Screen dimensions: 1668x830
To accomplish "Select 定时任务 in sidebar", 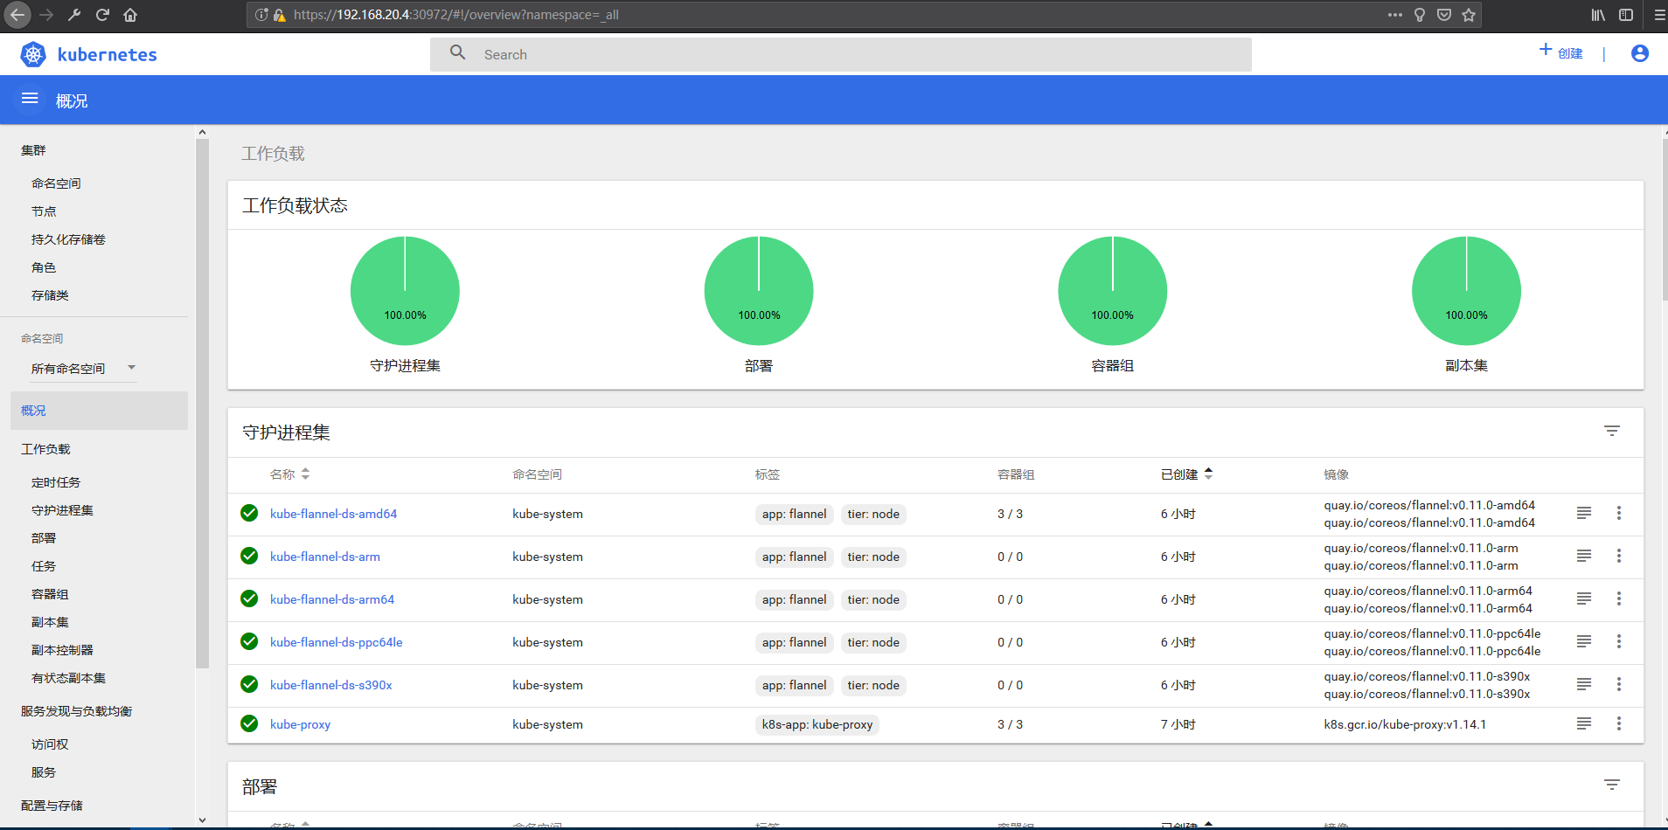I will tap(56, 482).
